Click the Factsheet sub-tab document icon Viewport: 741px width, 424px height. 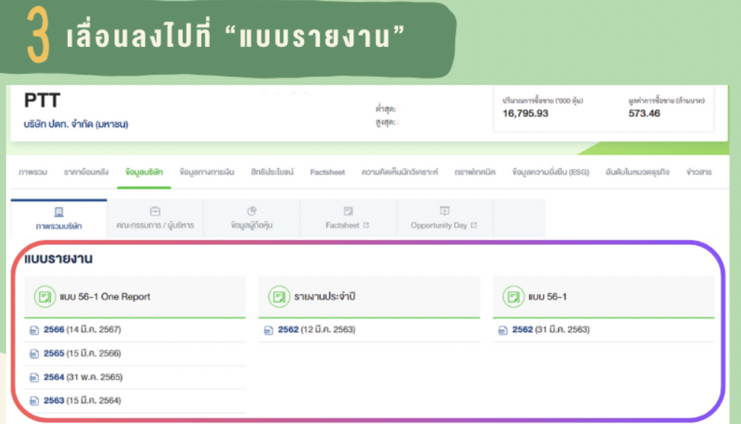(x=348, y=211)
